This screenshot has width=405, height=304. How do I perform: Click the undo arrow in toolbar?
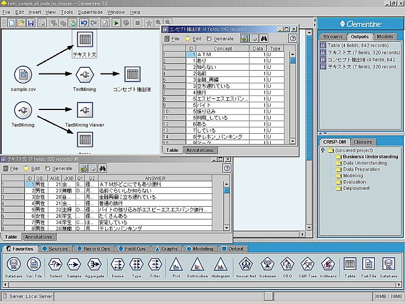[x=84, y=23]
